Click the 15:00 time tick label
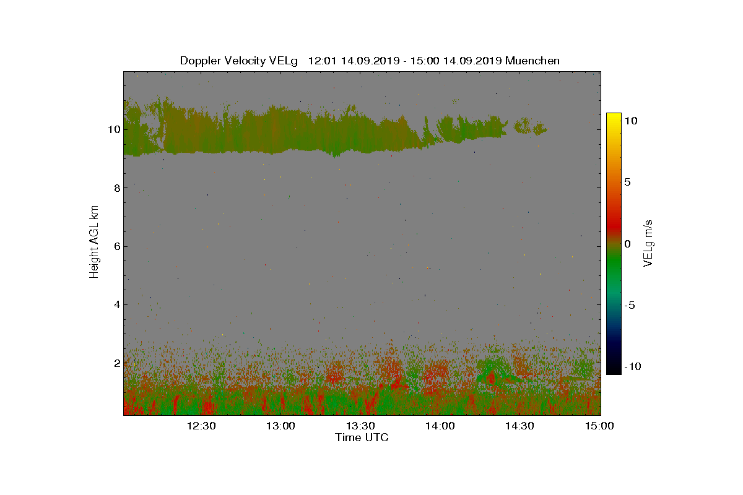This screenshot has height=495, width=743. coord(599,426)
